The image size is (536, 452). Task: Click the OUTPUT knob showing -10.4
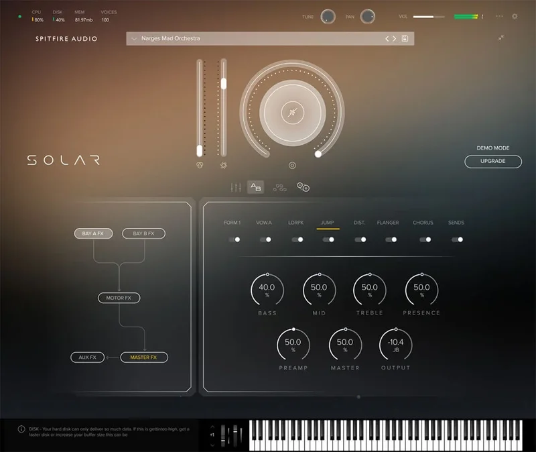point(395,345)
